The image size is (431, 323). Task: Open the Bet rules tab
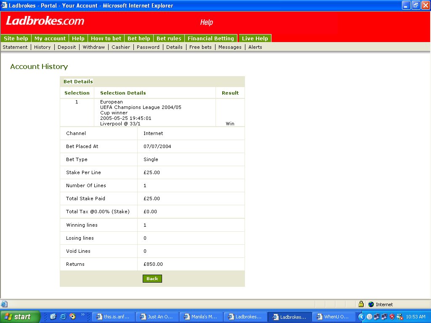pos(169,38)
